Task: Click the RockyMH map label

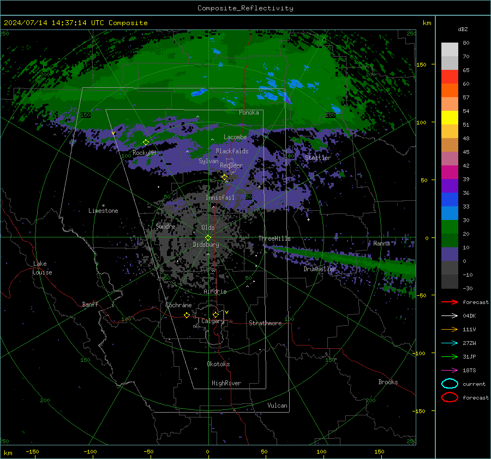Action: click(144, 153)
